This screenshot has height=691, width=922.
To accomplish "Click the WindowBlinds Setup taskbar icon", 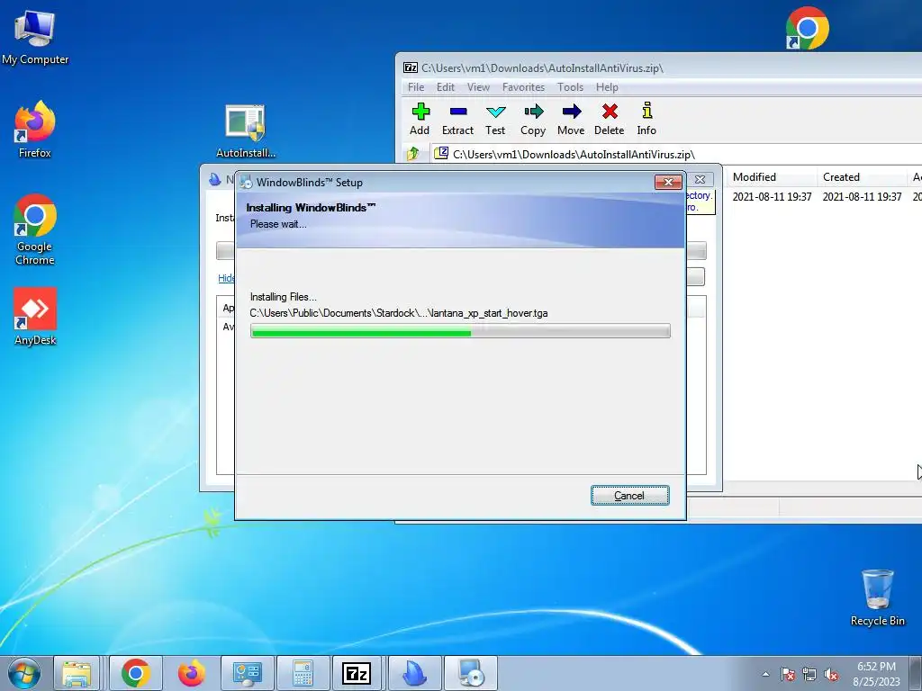I will click(470, 673).
